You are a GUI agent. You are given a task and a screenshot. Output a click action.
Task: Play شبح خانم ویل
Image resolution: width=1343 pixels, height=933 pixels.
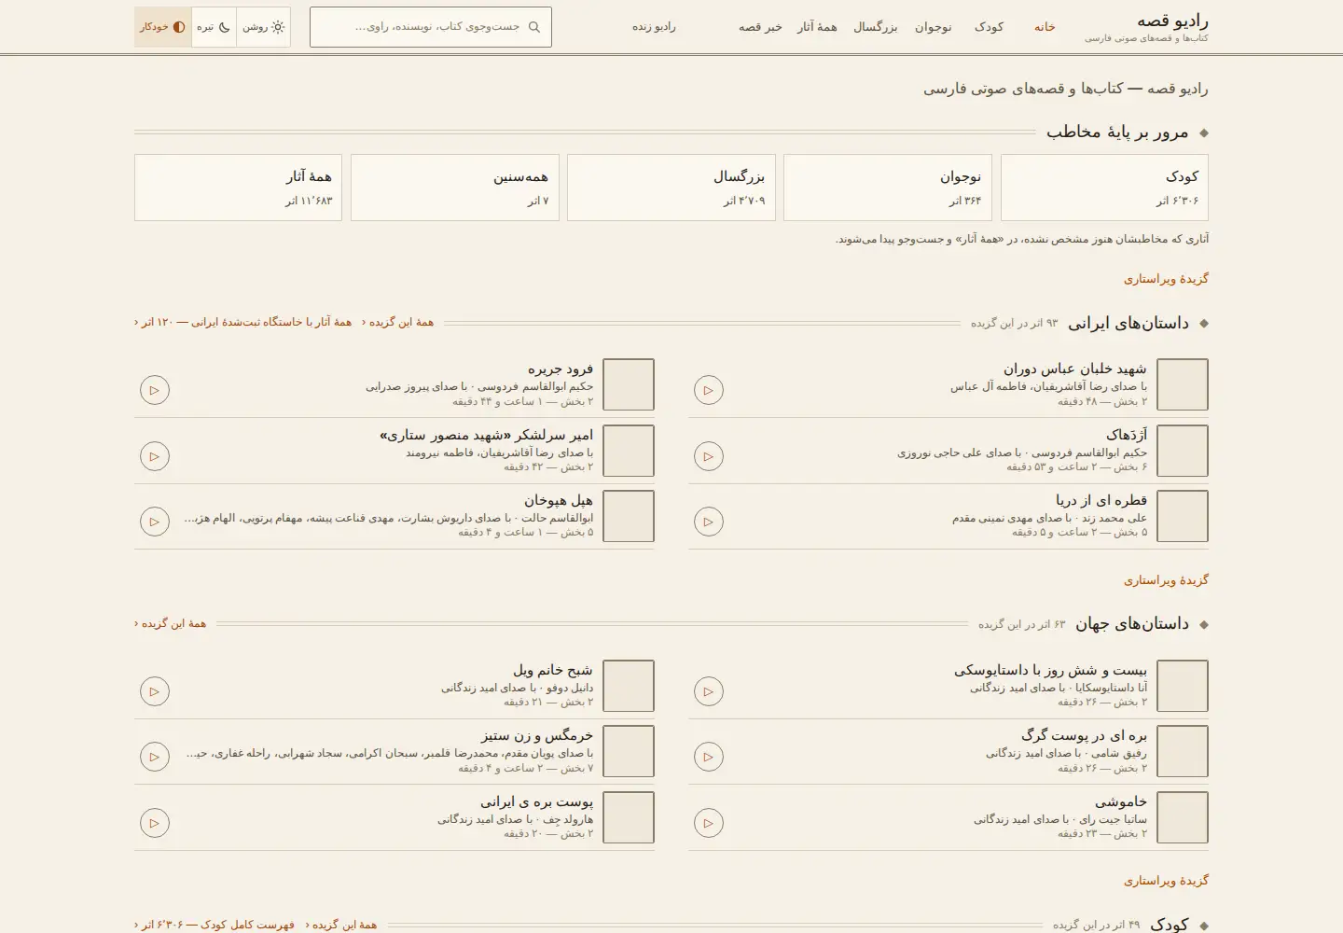click(155, 691)
